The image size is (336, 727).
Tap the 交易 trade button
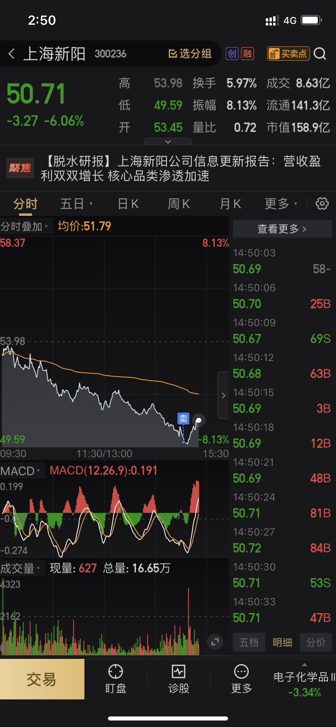click(42, 679)
